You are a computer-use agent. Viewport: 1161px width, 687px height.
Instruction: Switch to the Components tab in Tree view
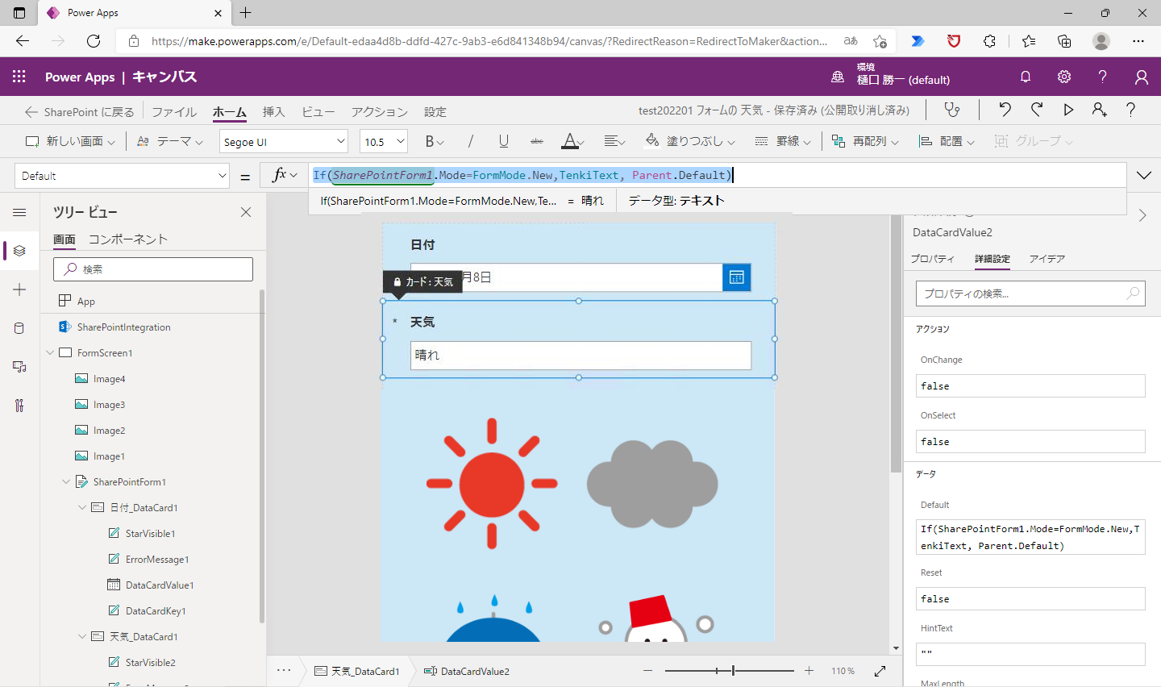coord(128,239)
